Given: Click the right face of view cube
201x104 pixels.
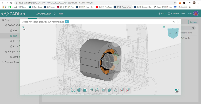Looking at the screenshot, I should click(176, 33).
